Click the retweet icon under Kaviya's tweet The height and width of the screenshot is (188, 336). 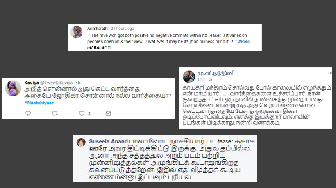click(55, 113)
